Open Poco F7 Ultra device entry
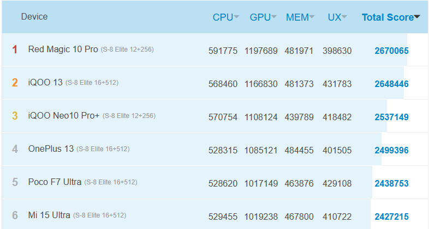 click(x=55, y=182)
